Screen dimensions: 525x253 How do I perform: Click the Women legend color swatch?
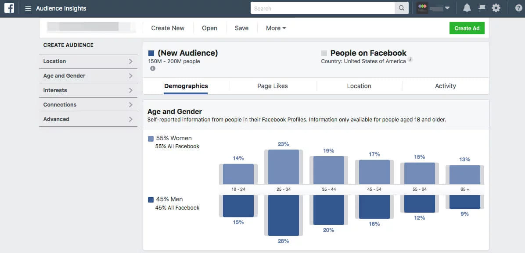point(151,139)
